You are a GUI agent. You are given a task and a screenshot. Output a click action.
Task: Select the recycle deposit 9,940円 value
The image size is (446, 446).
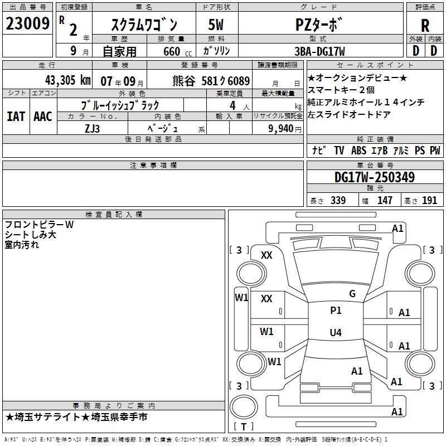click(x=277, y=128)
